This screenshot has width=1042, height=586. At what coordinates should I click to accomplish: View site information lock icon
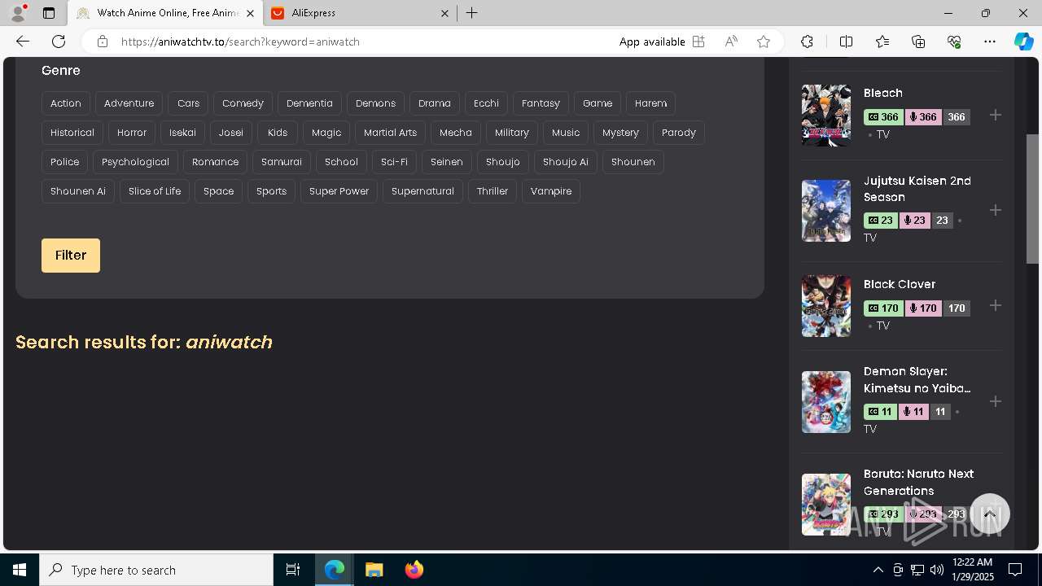[102, 42]
